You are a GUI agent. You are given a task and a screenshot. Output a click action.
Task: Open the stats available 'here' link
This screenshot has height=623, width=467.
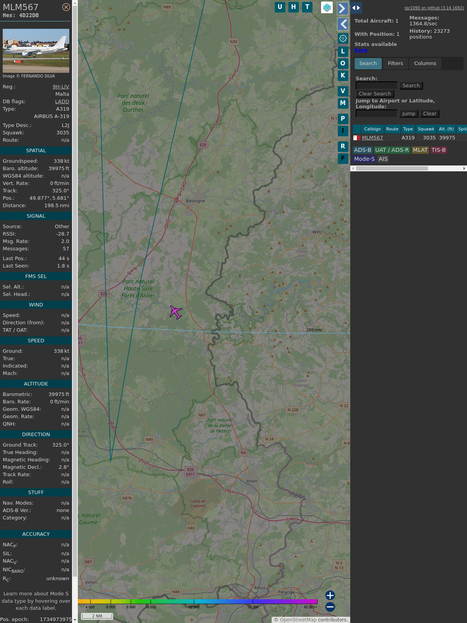[361, 50]
